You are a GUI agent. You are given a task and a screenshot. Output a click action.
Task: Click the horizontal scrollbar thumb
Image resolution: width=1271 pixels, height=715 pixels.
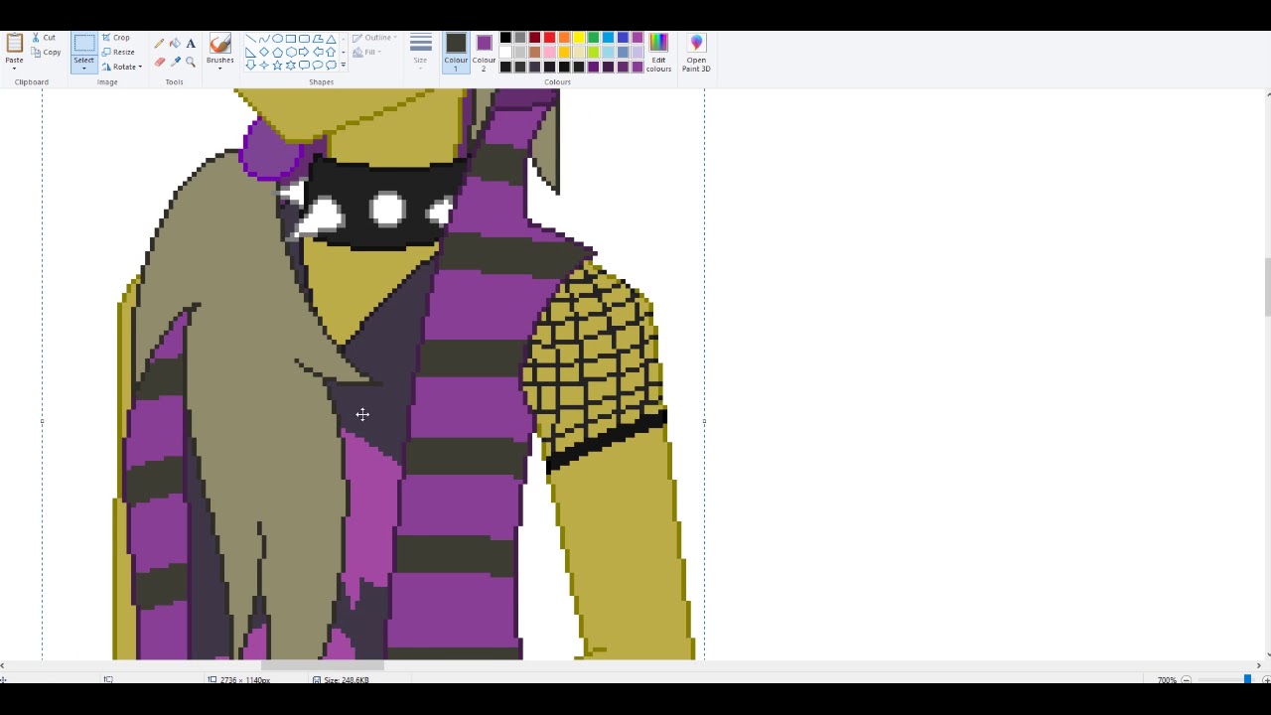[322, 665]
